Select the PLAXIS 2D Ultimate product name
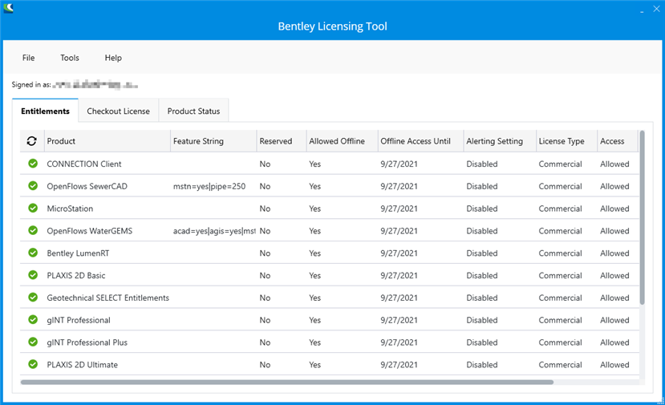665x405 pixels. coord(83,365)
